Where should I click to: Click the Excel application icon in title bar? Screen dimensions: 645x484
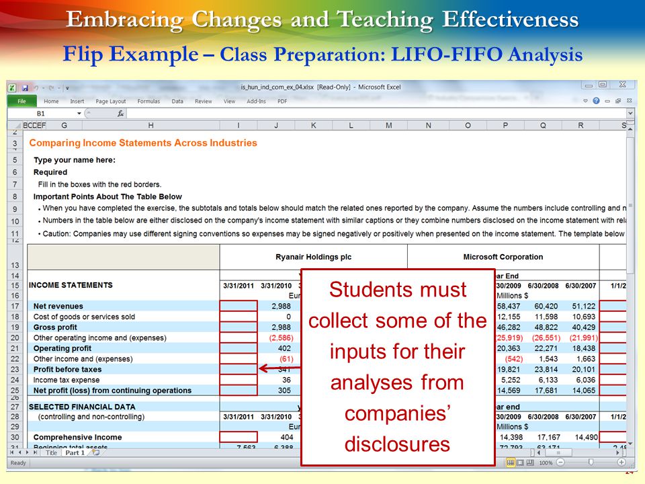click(12, 87)
